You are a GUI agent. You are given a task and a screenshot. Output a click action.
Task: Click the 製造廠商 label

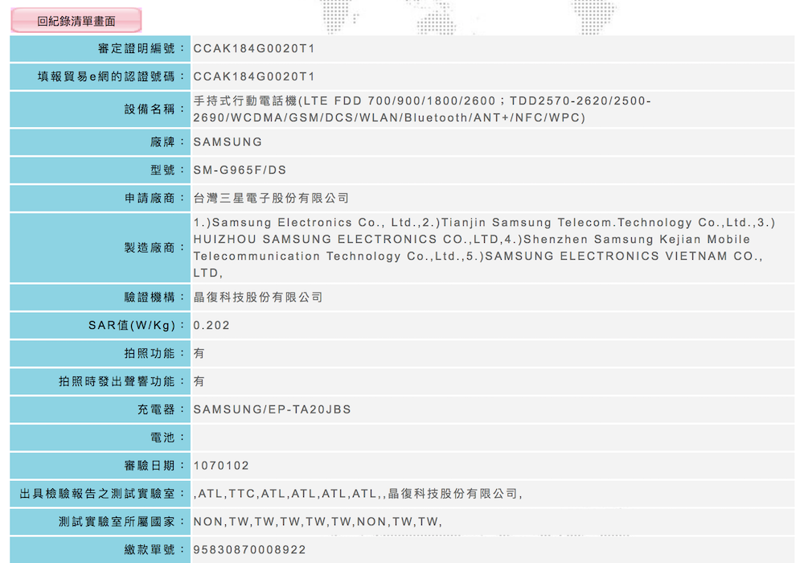[x=154, y=248]
